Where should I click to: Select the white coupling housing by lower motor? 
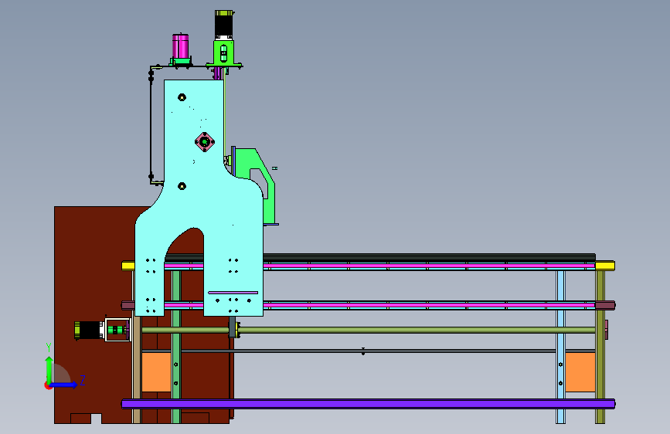click(117, 330)
